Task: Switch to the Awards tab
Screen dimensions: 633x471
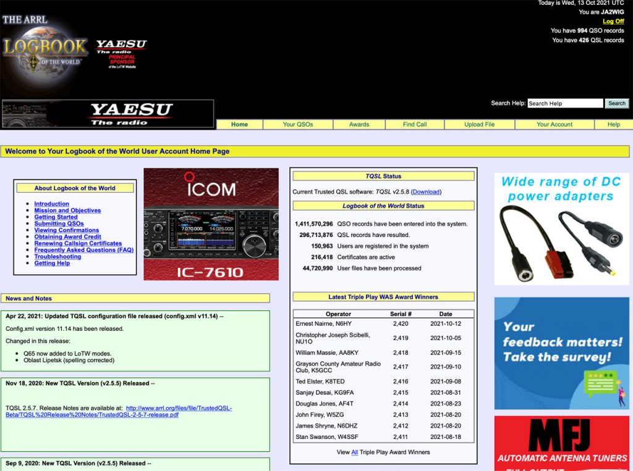Action: tap(359, 124)
